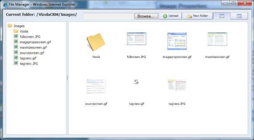Image resolution: width=254 pixels, height=140 pixels.
Task: Click the image icon beside imagepropsscreen.gif in tree
Action: click(16, 42)
